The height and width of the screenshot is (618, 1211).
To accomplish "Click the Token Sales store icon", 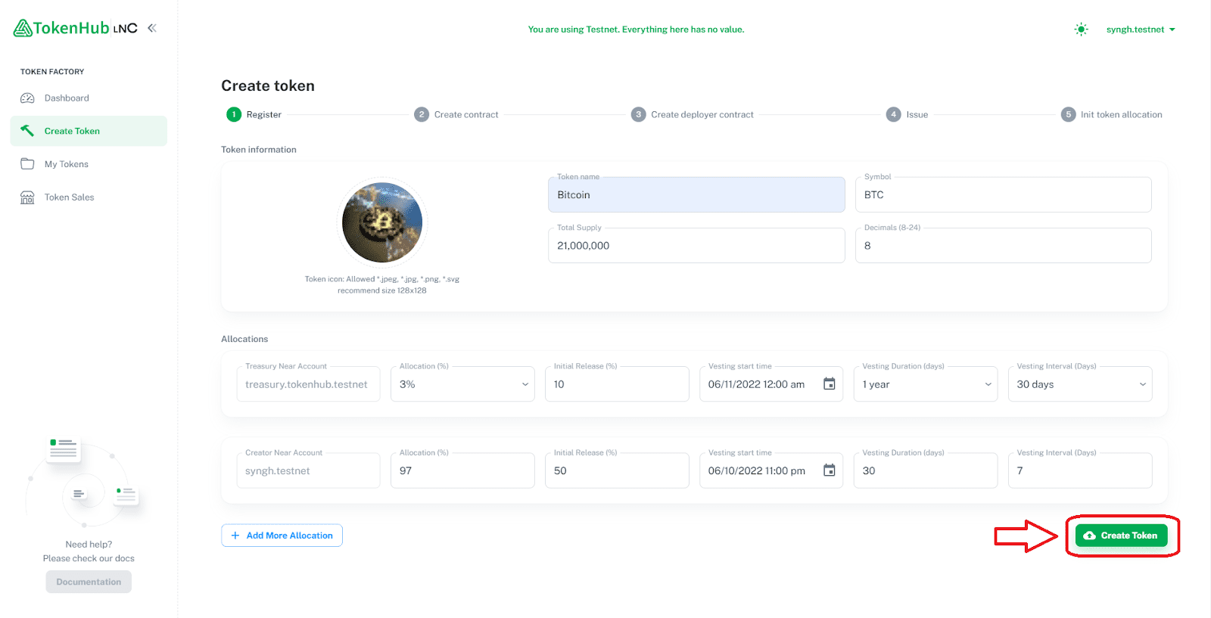I will coord(27,197).
